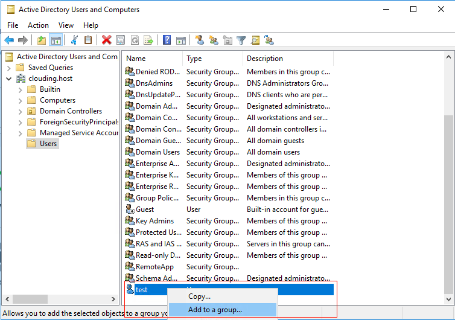The height and width of the screenshot is (320, 455).
Task: Click tree pane scroll left arrow
Action: point(8,299)
